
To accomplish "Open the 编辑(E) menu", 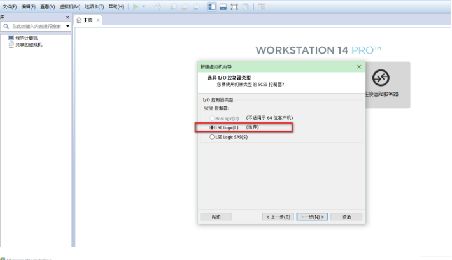I will pos(28,6).
